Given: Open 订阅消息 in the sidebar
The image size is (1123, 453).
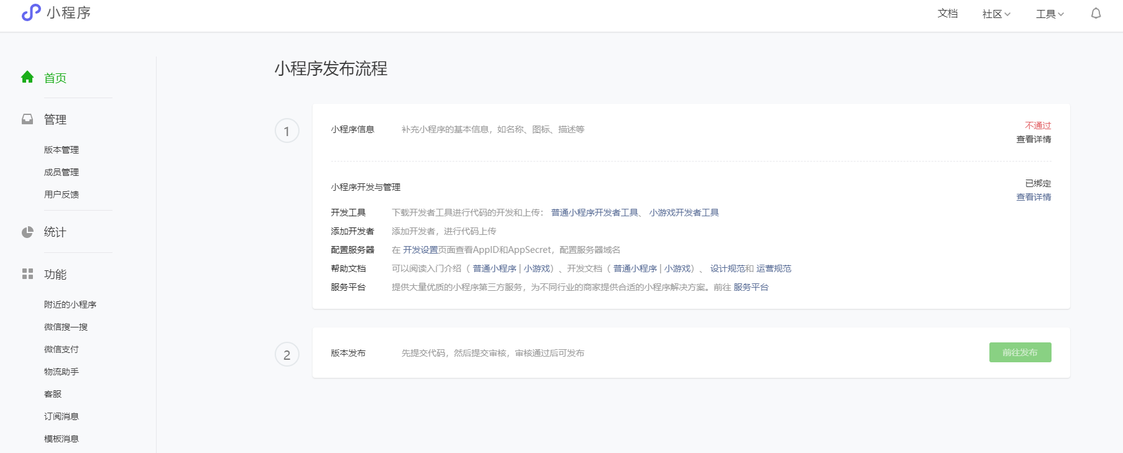Looking at the screenshot, I should coord(62,416).
